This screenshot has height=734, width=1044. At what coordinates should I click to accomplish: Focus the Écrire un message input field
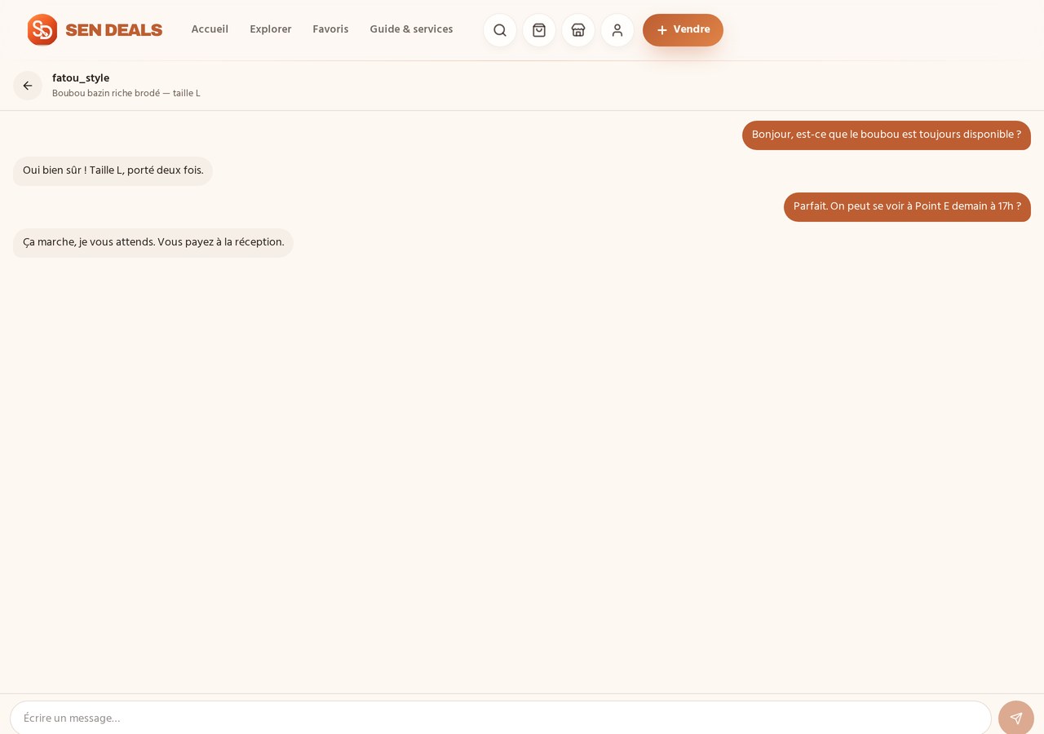(501, 719)
